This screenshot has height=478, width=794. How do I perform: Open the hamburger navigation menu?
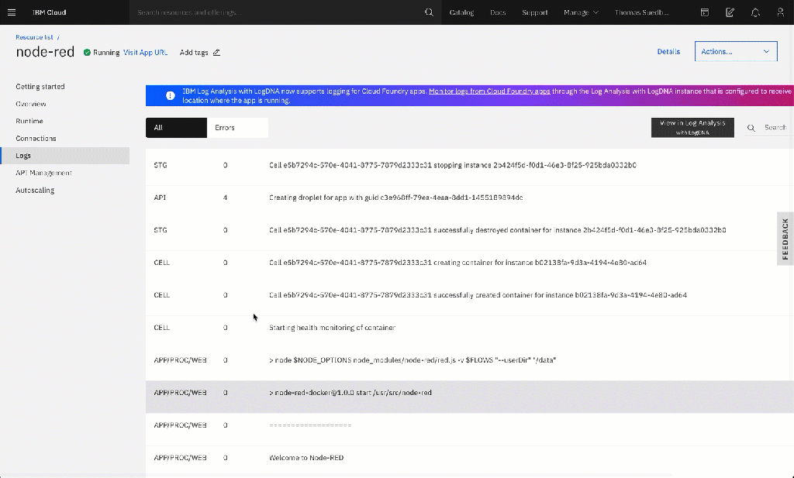pos(12,12)
